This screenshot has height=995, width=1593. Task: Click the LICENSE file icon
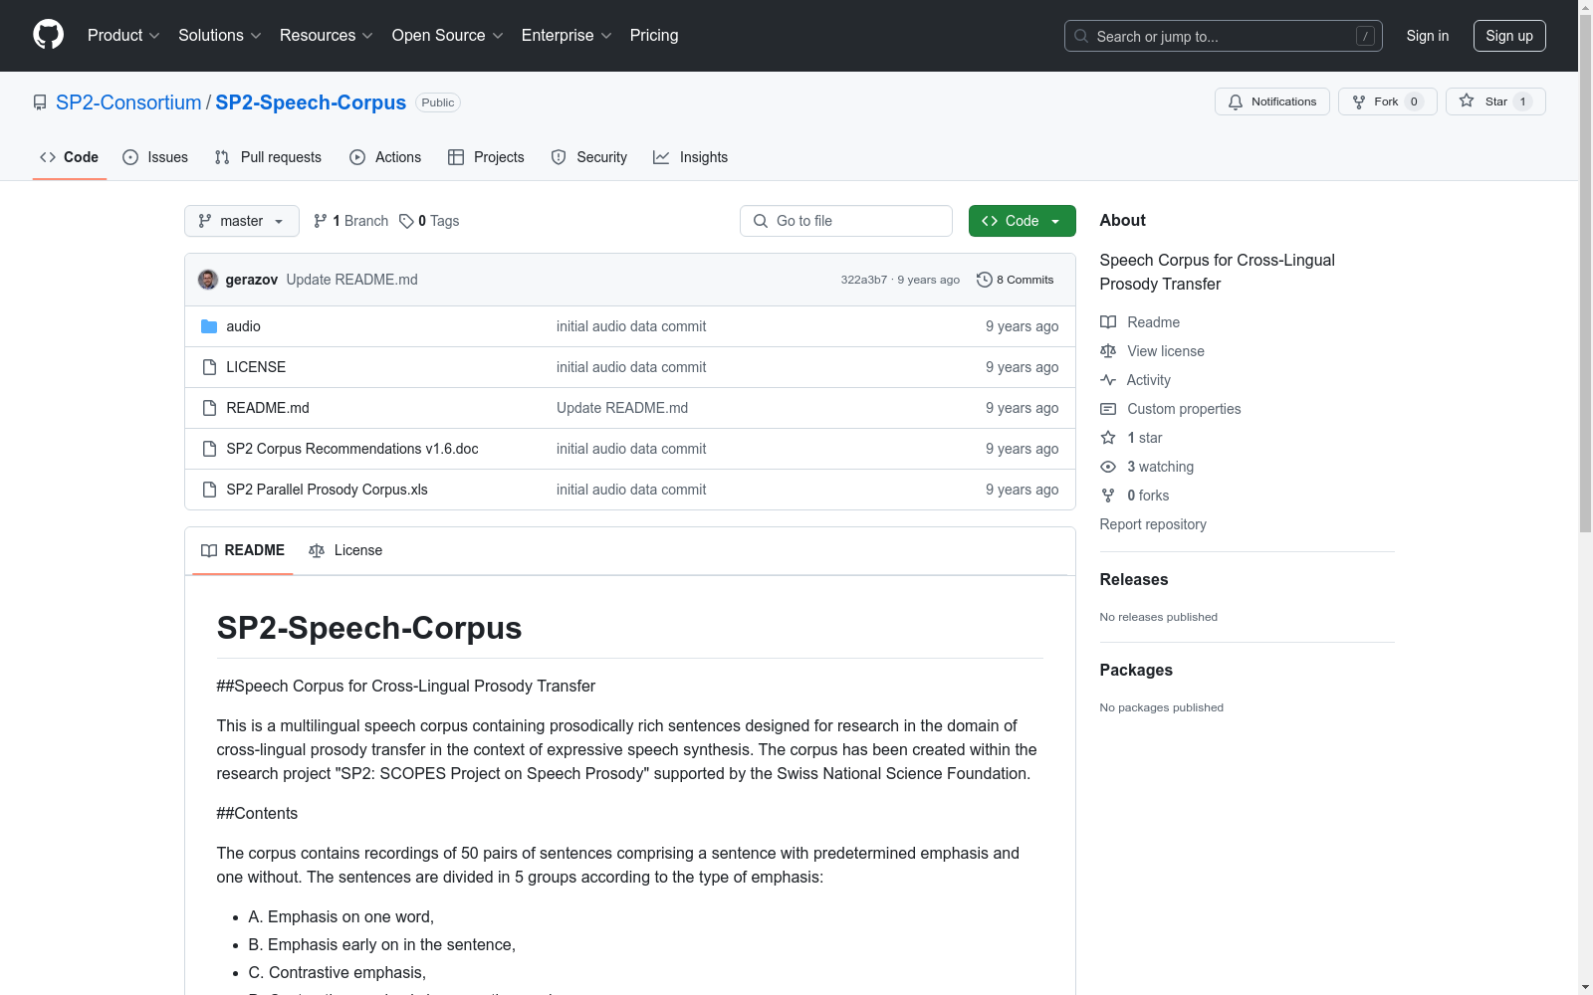[x=209, y=367]
